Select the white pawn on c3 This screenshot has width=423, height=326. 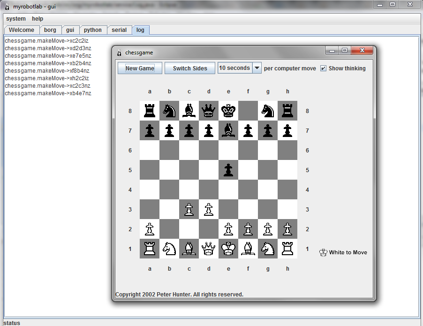(189, 209)
